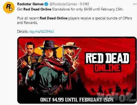The height and width of the screenshot is (105, 137).
Task: Open the Rockstar Games profile avatar
Action: coord(9,7)
